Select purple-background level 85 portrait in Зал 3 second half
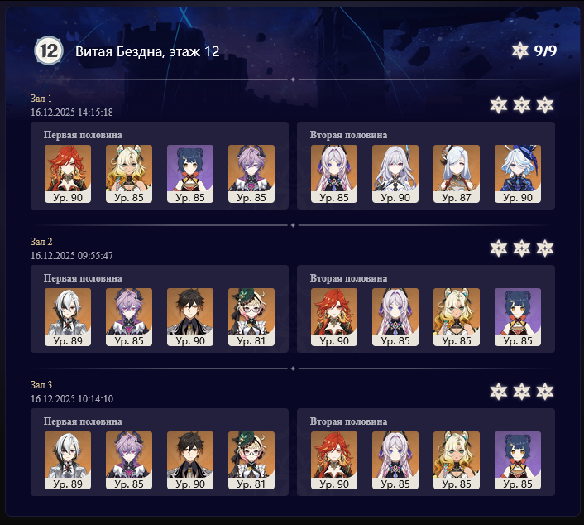 tap(518, 460)
